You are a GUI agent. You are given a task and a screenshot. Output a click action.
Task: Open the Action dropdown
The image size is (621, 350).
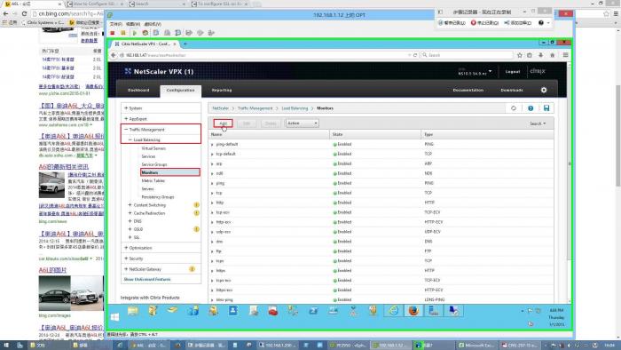coord(302,123)
